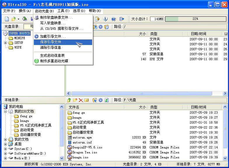Screen dimensions: 229x168
Task: Click the go up folder icon in local toolbar
Action: click(69, 100)
